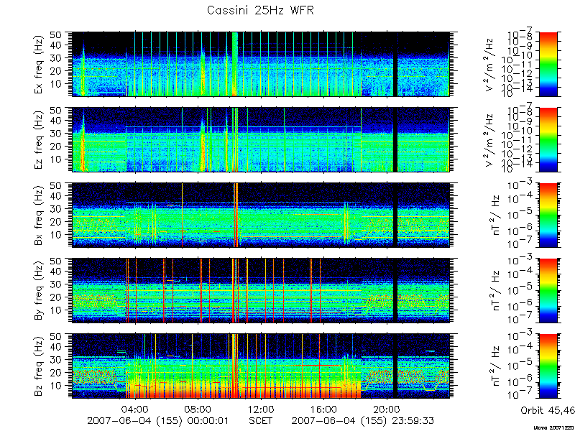Click the "12:00" time axis label
Viewport: 575px width, 431px height.
coord(261,409)
